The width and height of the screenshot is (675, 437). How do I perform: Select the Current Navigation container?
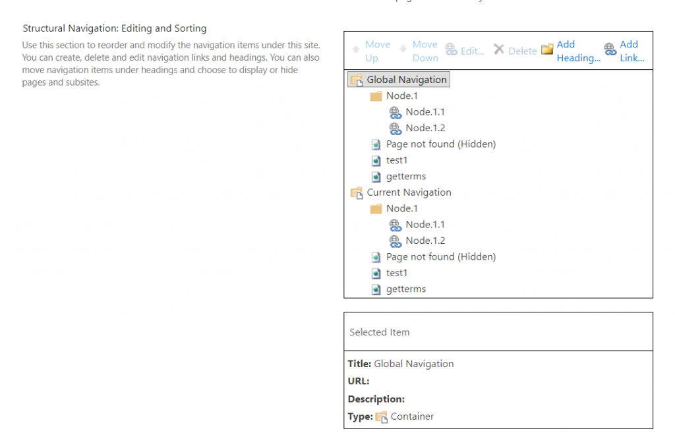pyautogui.click(x=409, y=192)
